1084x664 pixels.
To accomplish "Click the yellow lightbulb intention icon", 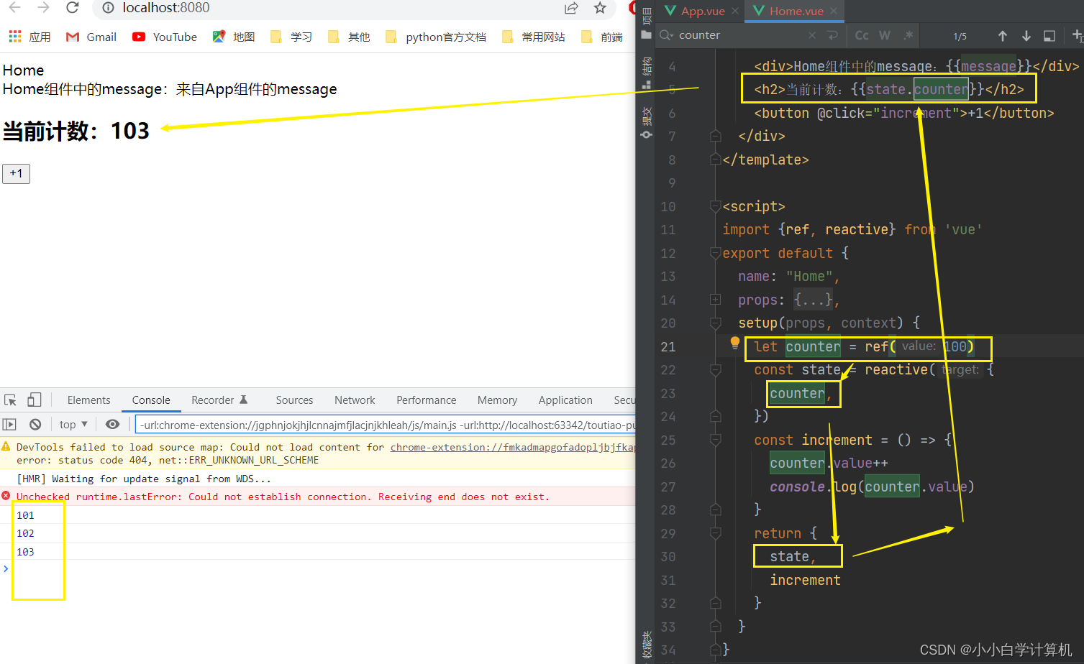I will click(x=734, y=343).
